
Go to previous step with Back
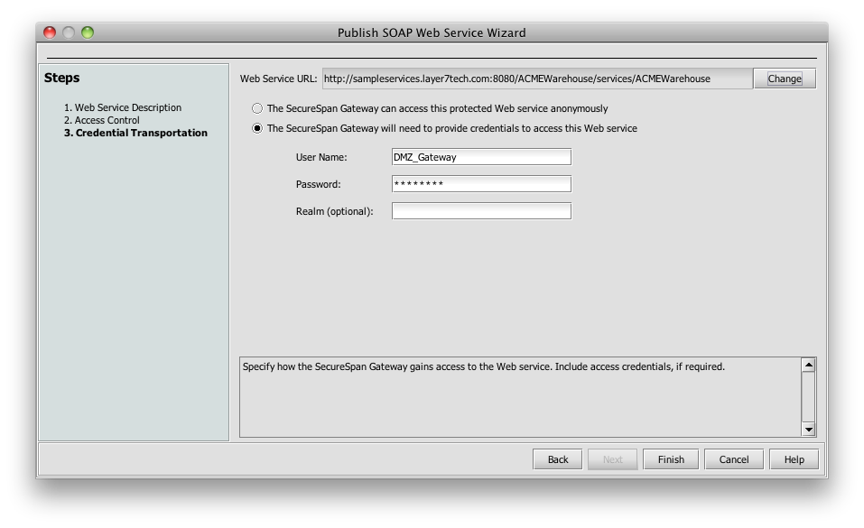[558, 459]
